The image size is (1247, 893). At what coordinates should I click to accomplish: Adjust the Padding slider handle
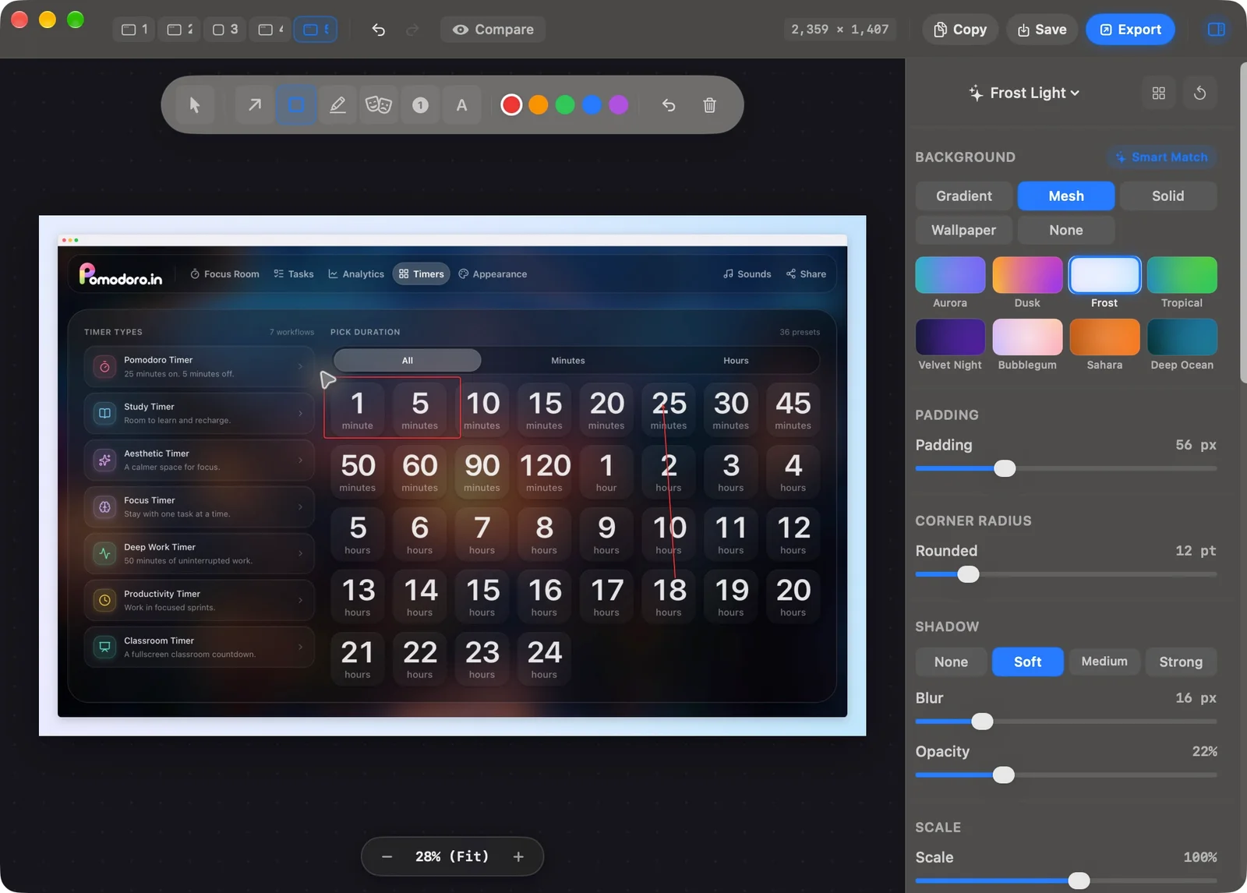point(1005,468)
